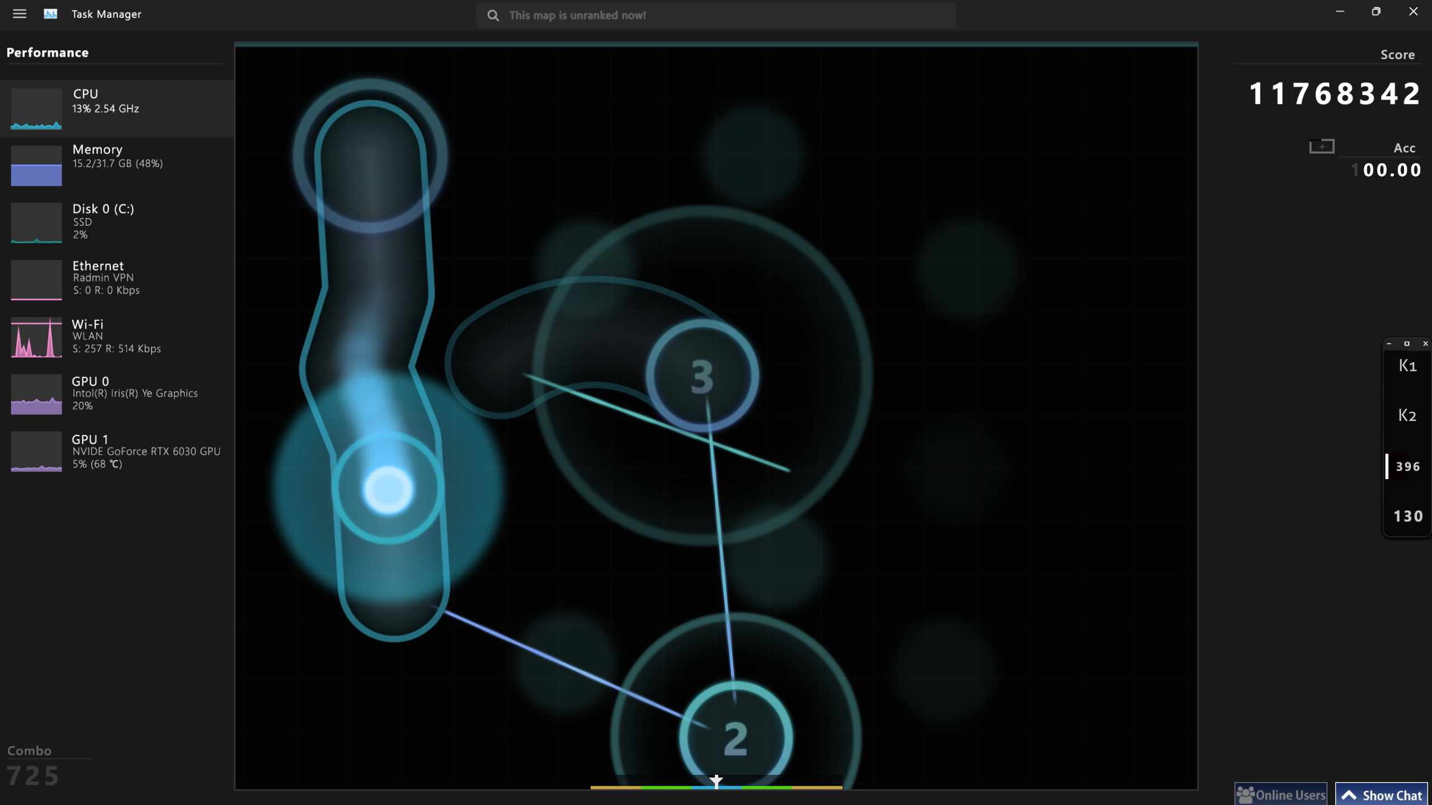1432x805 pixels.
Task: Minimize the key overlay mini window
Action: pyautogui.click(x=1389, y=344)
